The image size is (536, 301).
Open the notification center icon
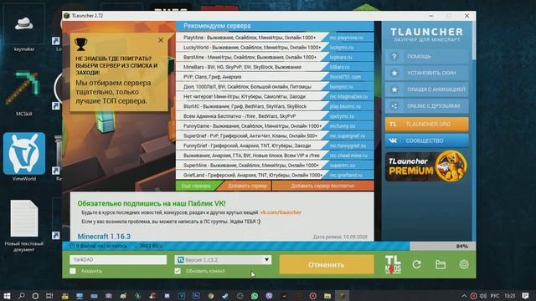click(525, 295)
